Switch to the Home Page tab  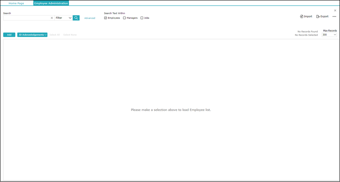[16, 3]
